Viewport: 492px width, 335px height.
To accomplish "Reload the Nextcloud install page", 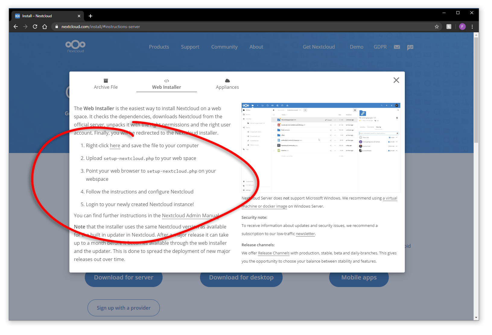I will [x=35, y=27].
